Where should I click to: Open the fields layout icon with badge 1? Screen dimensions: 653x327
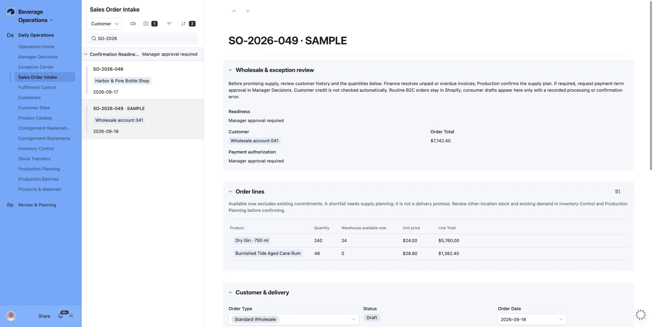[x=150, y=24]
